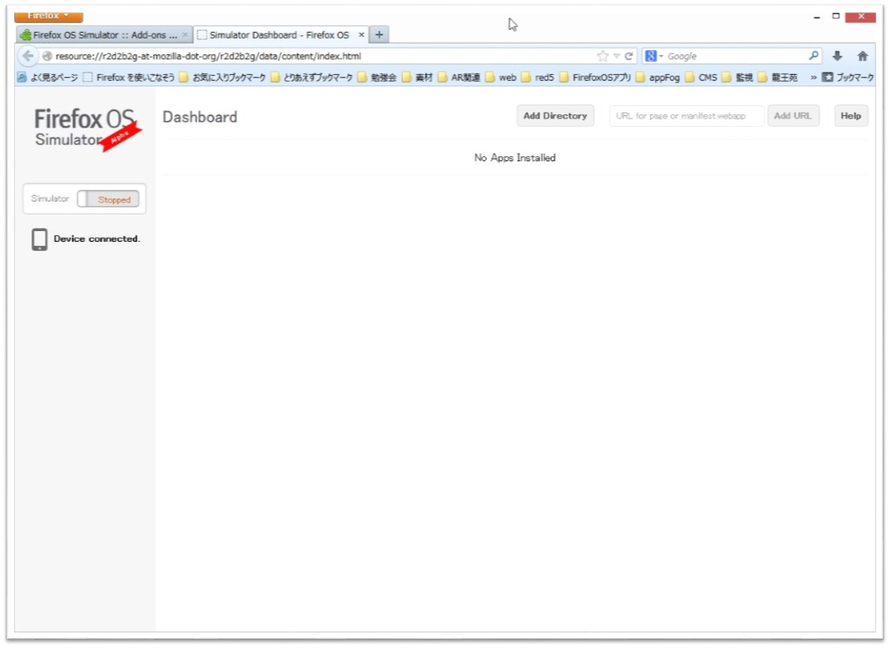Viewport: 890px width, 648px height.
Task: Bookmark this page with star icon
Action: click(602, 56)
